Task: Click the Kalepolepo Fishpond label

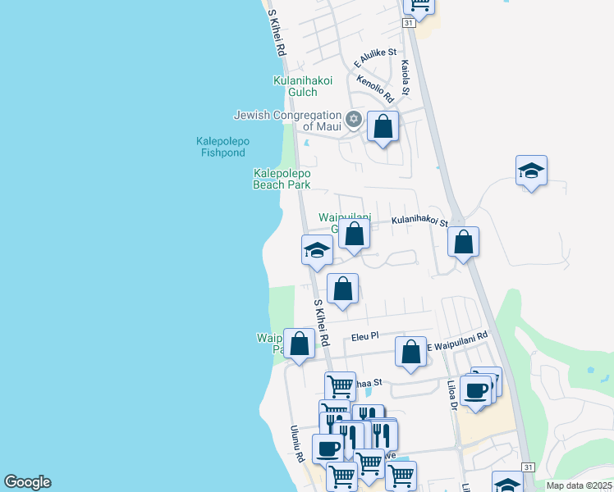Action: (222, 147)
